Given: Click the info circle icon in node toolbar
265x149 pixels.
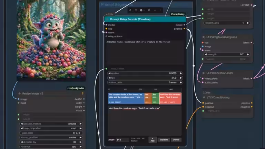Looking at the screenshot, I should tap(136, 10).
